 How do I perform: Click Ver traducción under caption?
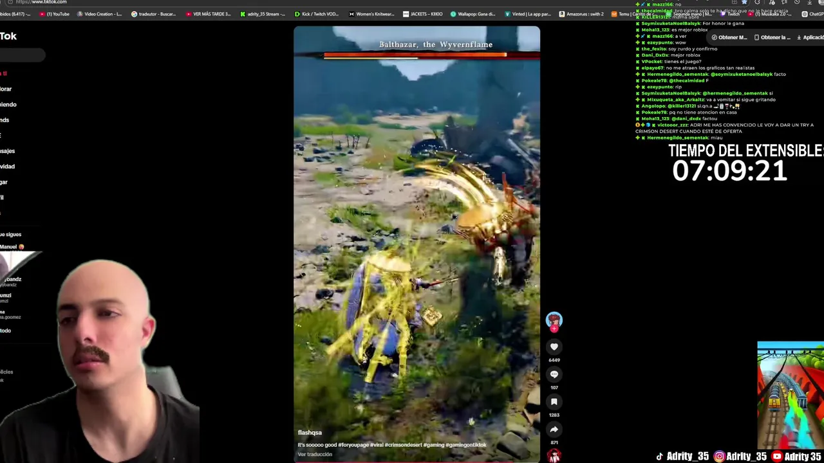[x=315, y=455]
